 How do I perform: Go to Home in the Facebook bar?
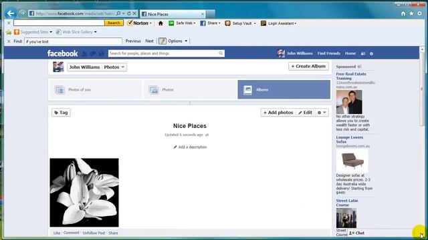pyautogui.click(x=350, y=53)
